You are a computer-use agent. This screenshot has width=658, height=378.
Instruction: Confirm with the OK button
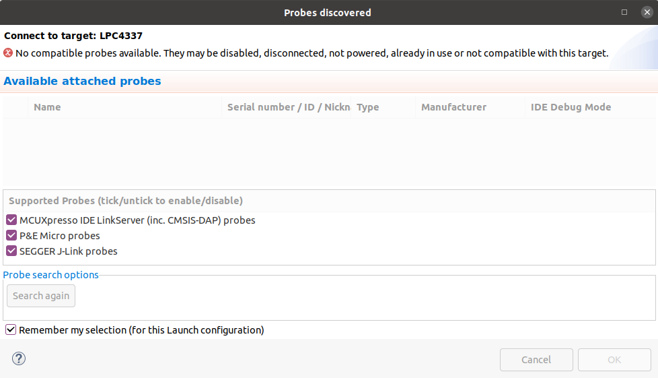614,360
